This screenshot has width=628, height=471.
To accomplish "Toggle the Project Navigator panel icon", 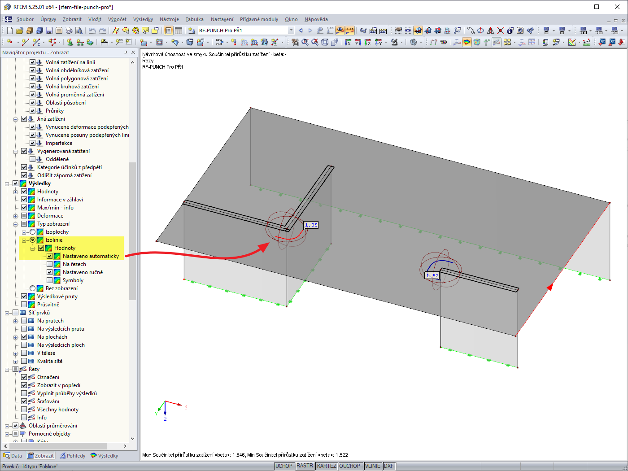I will click(168, 31).
